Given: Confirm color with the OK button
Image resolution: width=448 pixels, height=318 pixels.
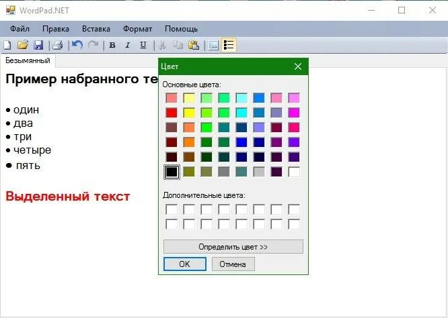Looking at the screenshot, I should [184, 264].
